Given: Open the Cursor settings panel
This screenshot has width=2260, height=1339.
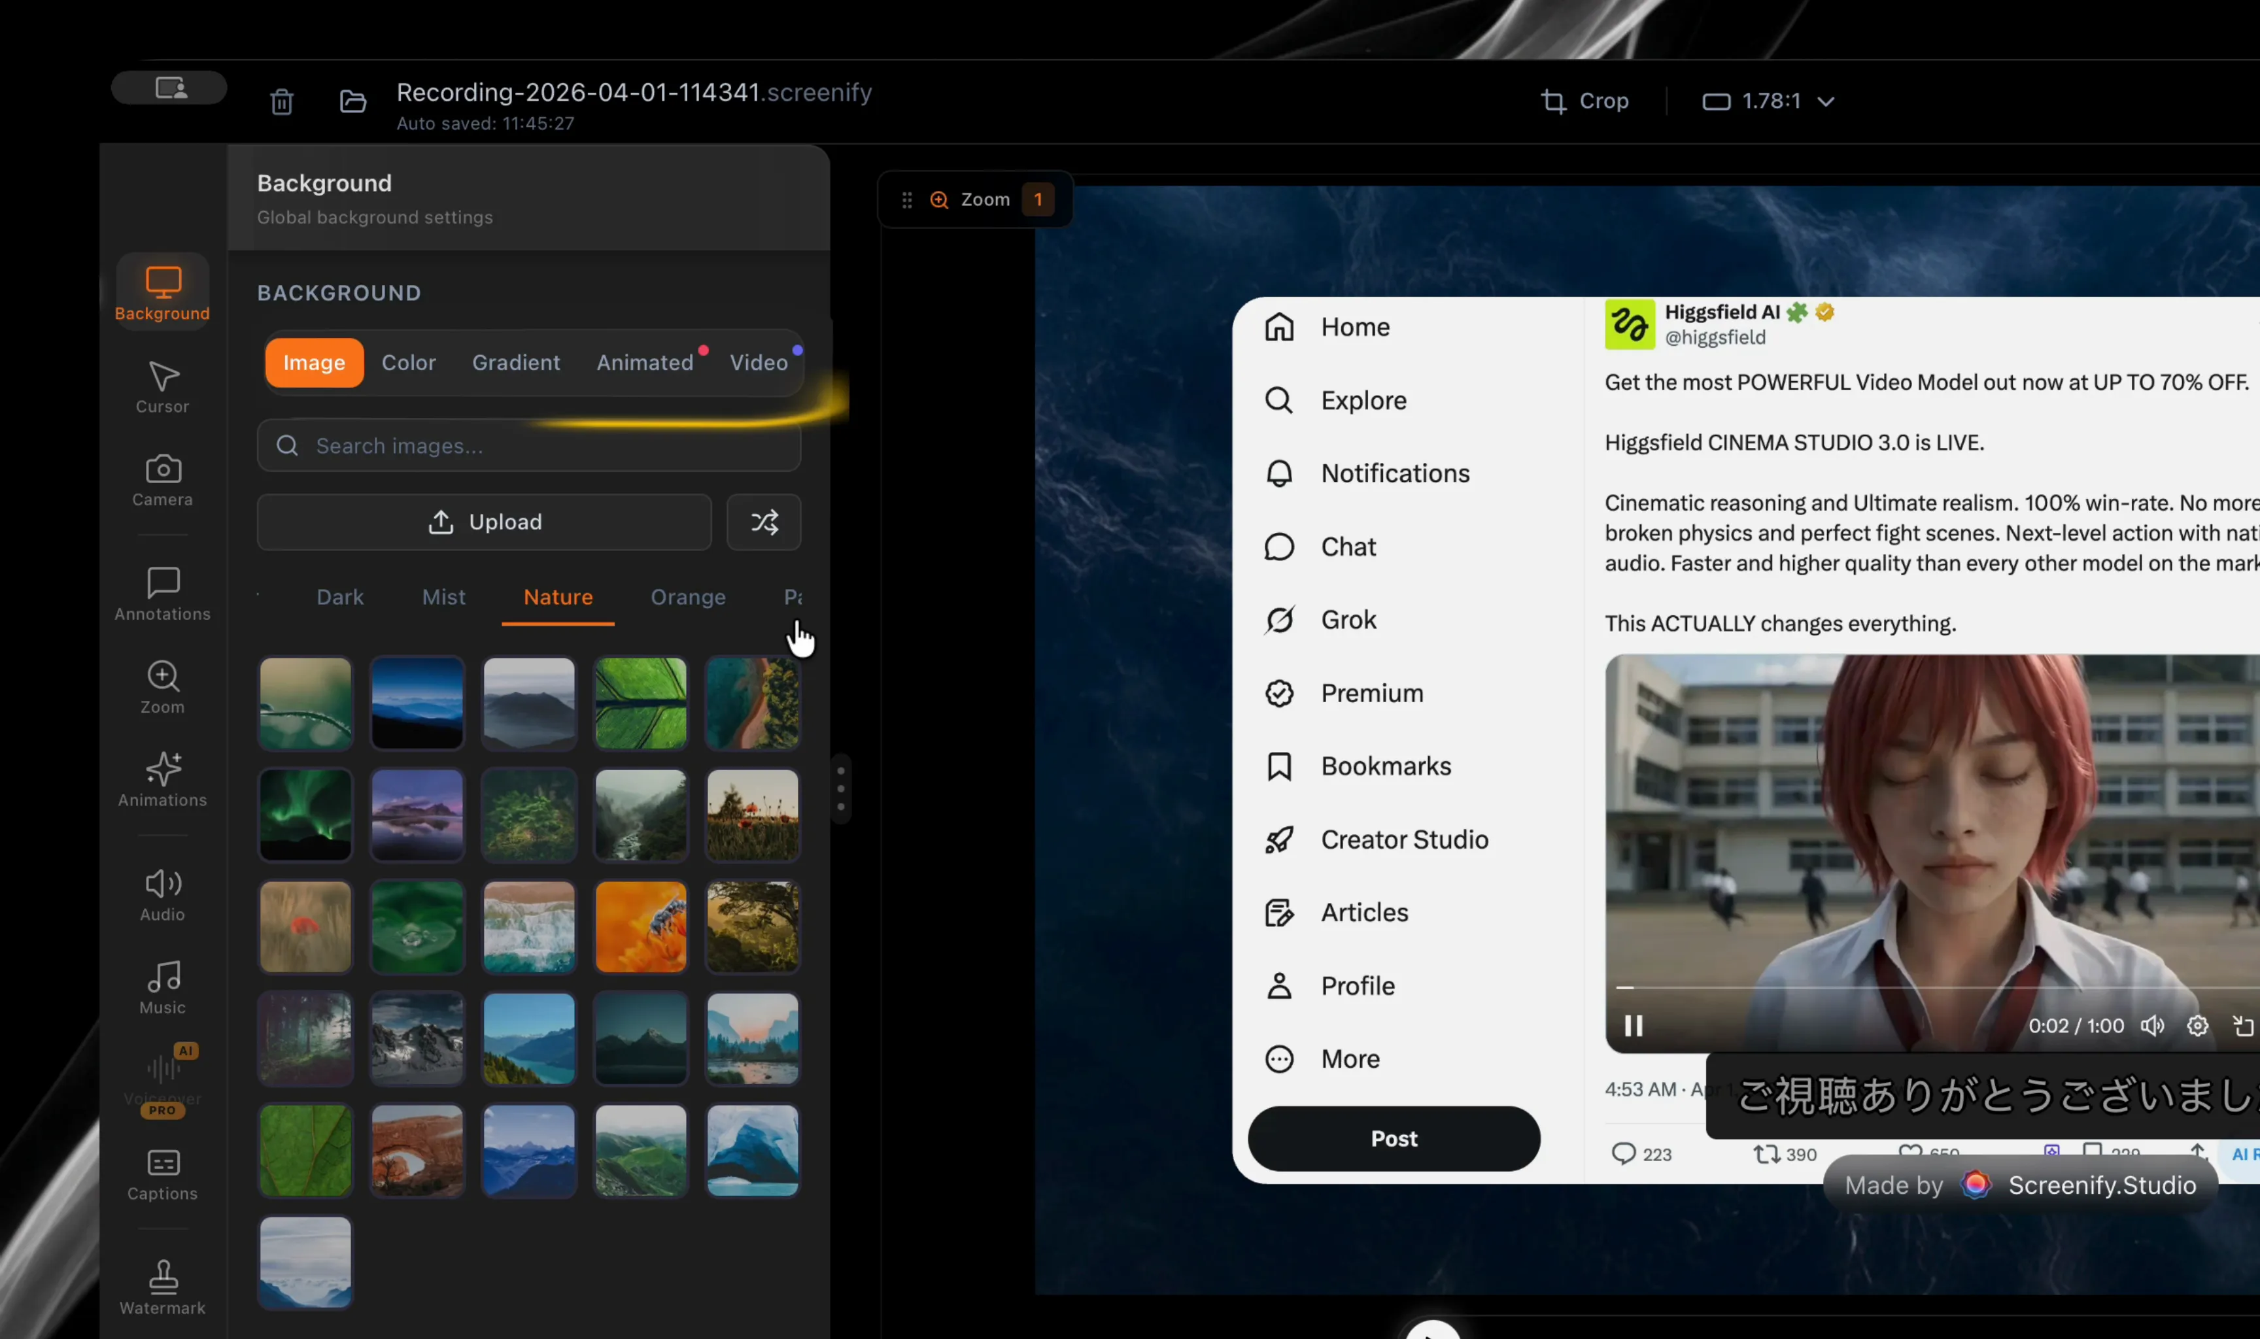Looking at the screenshot, I should pos(162,387).
